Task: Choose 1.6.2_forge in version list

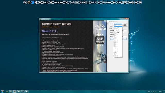Action: coord(118,30)
